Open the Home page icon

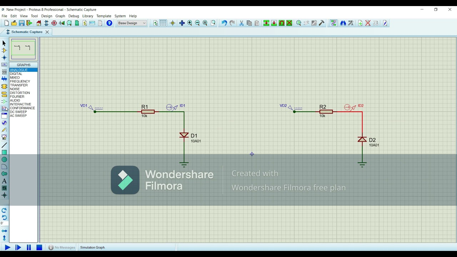39,23
